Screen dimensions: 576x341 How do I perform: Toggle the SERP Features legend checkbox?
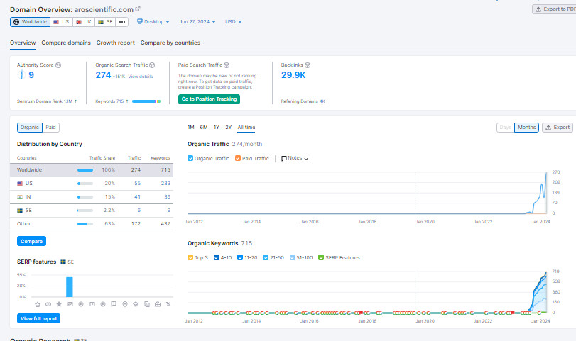[321, 257]
